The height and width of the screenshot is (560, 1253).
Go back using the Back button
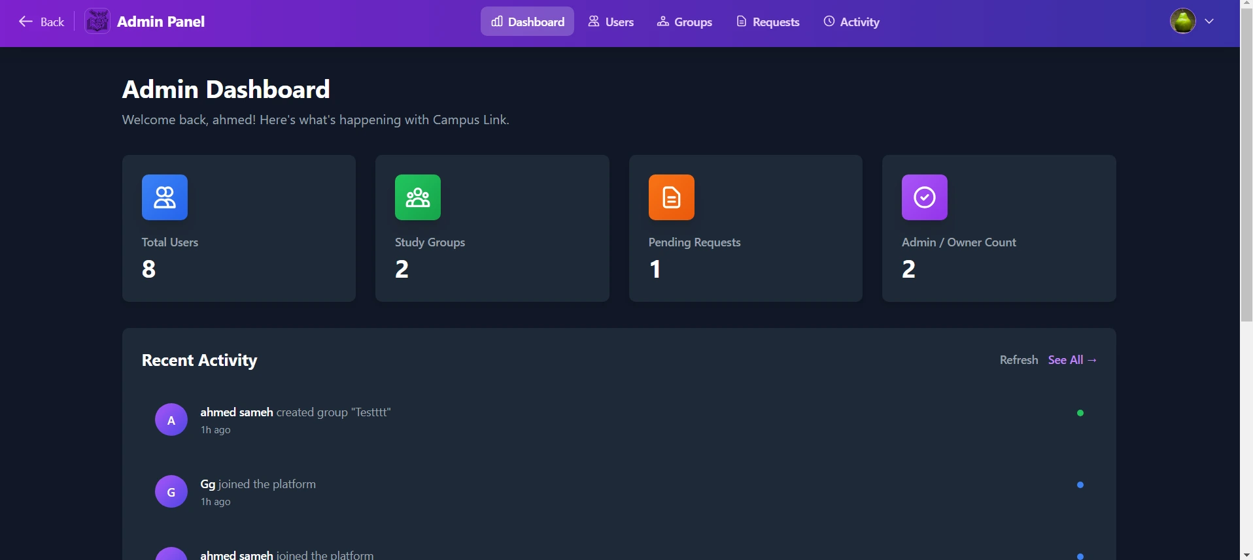click(x=42, y=22)
